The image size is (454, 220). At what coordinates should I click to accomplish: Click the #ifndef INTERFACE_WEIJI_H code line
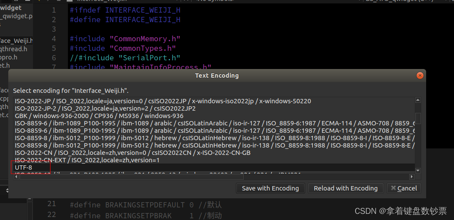click(x=125, y=10)
